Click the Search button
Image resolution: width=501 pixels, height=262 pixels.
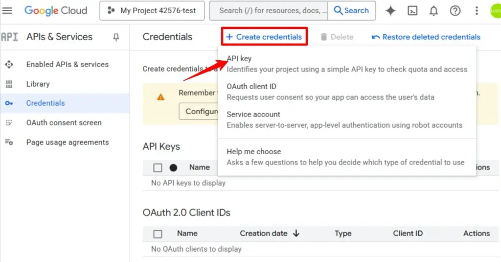[x=351, y=11]
